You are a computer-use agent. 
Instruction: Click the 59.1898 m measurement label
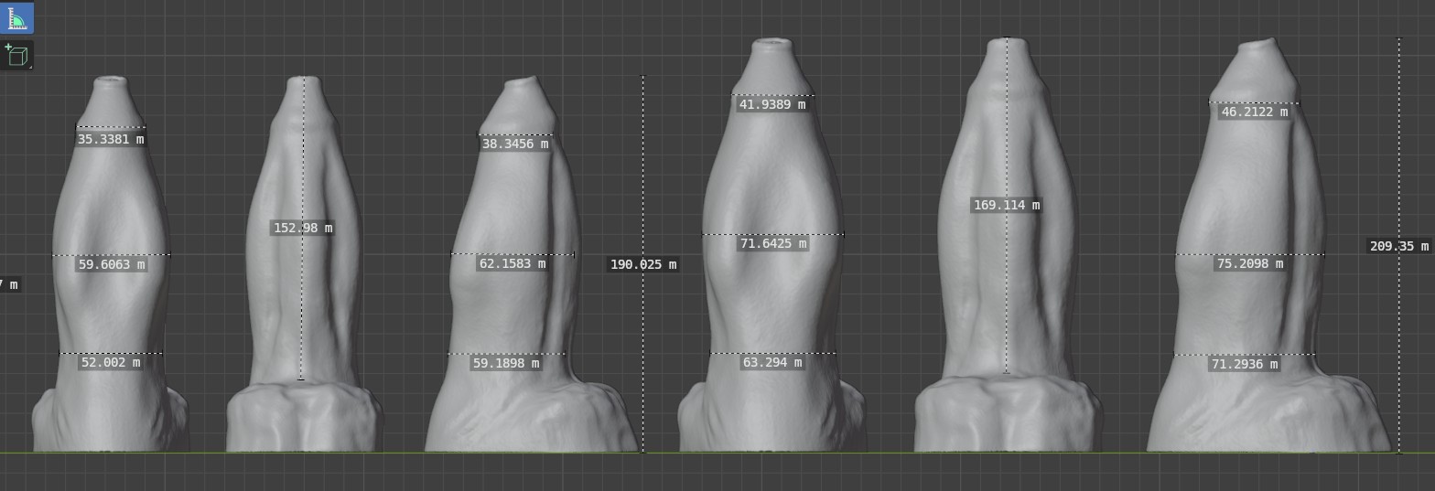506,364
